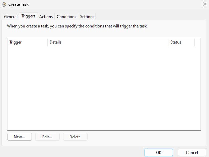209x157 pixels.
Task: Click the Details column header
Action: [108, 42]
